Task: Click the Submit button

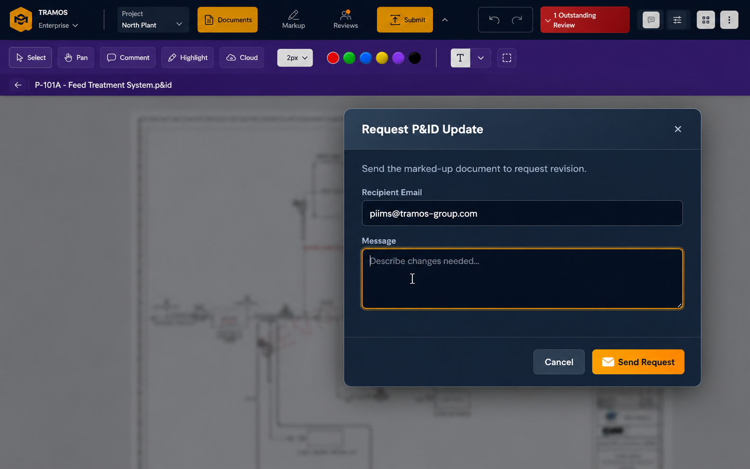Action: pyautogui.click(x=405, y=20)
